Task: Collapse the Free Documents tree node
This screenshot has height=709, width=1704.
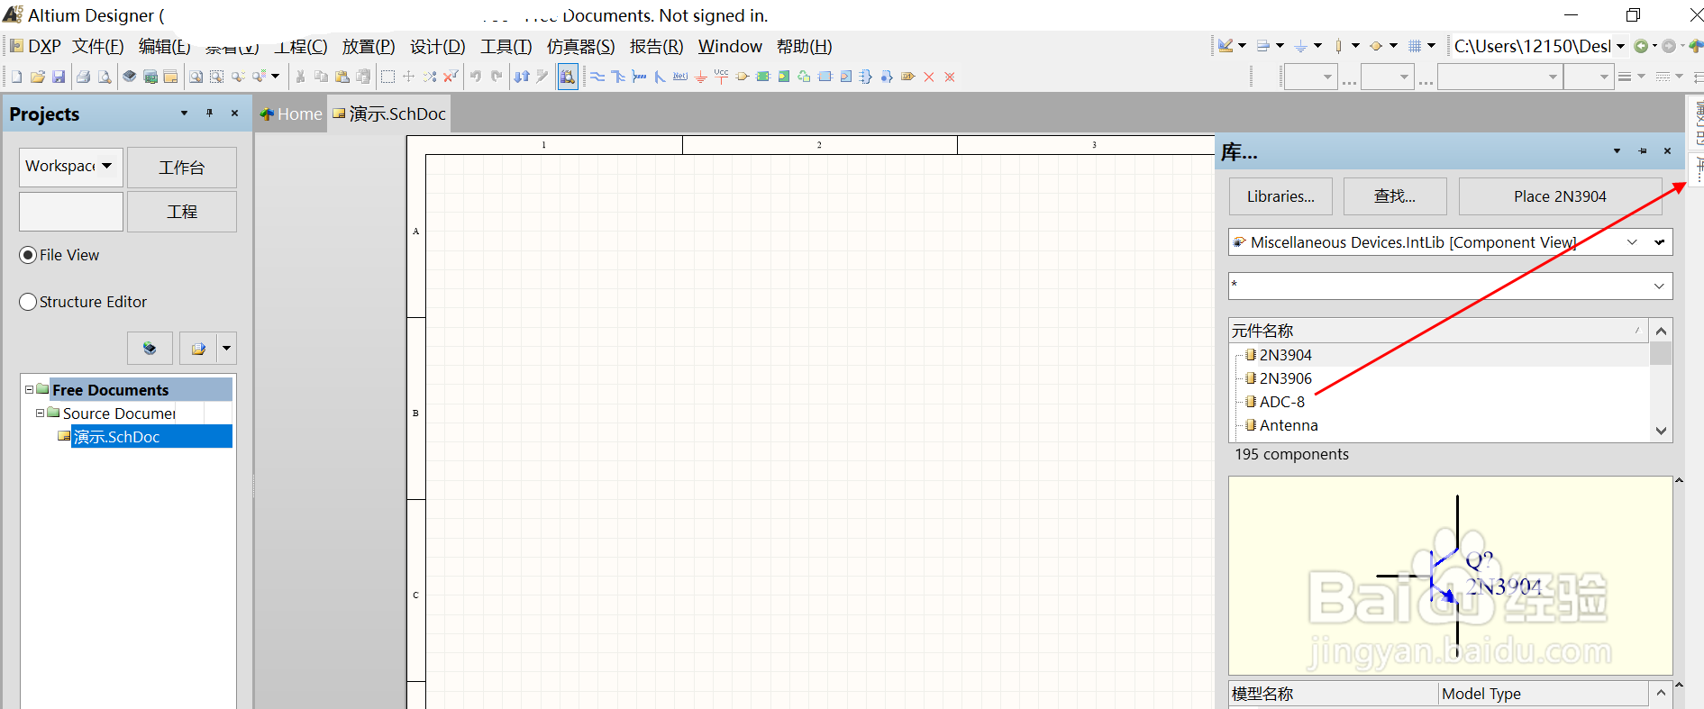Action: pos(29,389)
